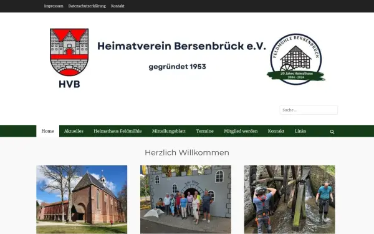Open Kontakt in the green navigation bar

[276, 131]
